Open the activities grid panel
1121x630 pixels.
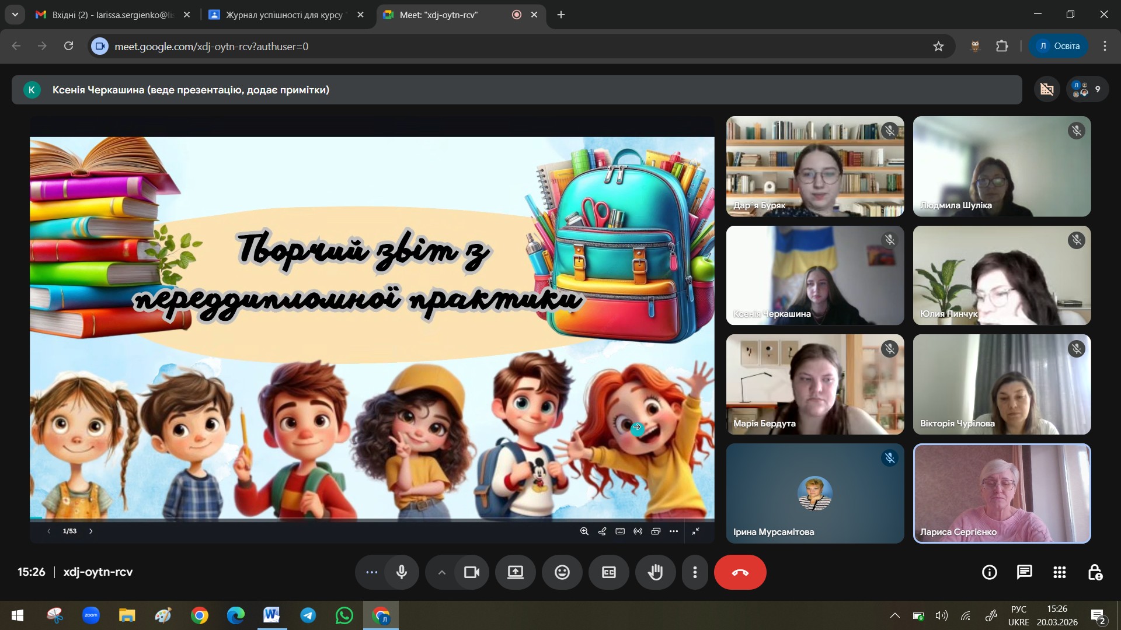click(x=1059, y=572)
